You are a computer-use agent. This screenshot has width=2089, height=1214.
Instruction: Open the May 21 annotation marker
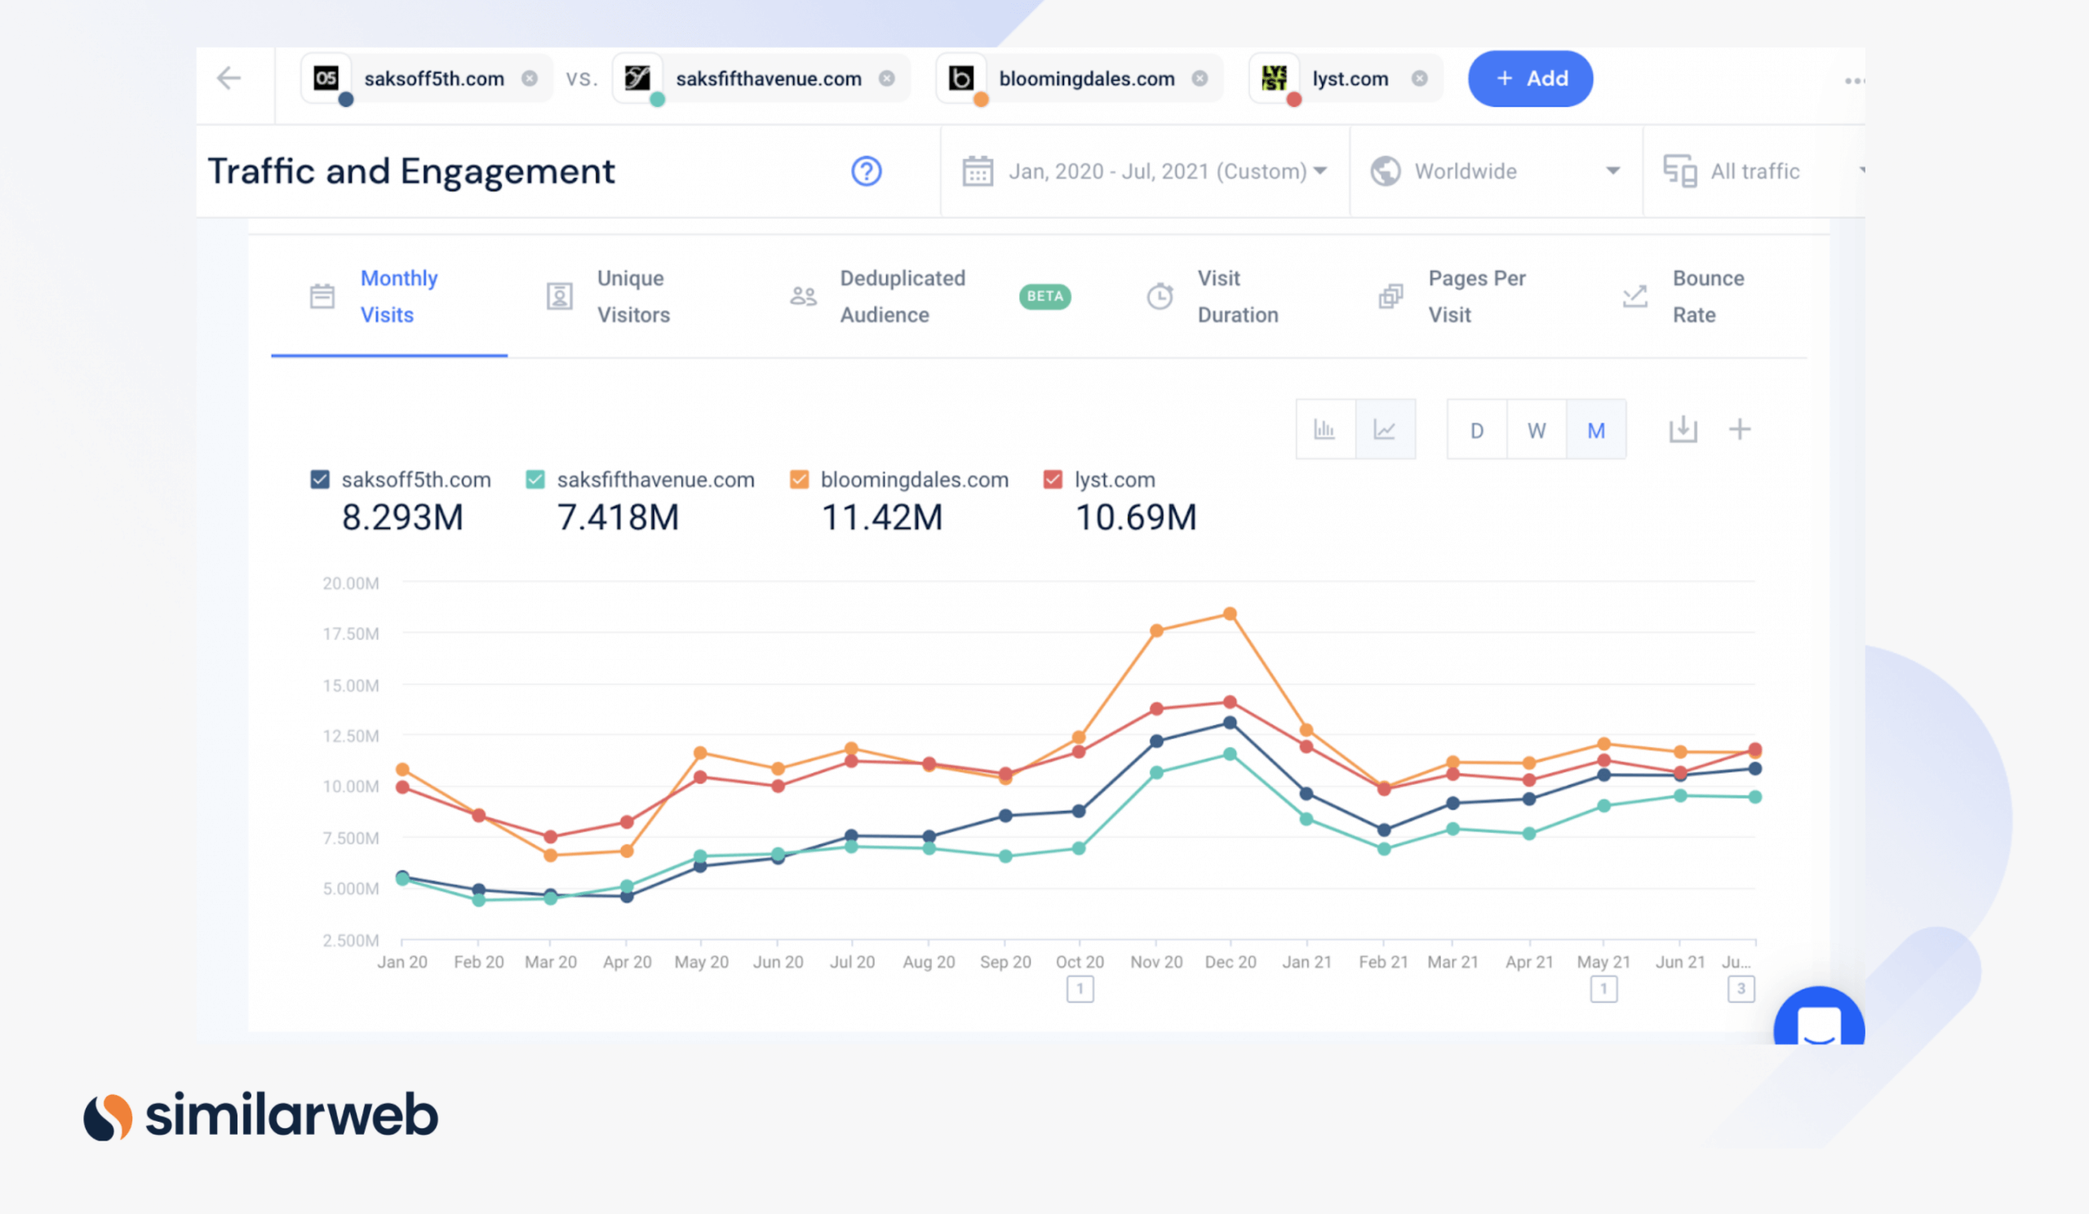tap(1604, 989)
